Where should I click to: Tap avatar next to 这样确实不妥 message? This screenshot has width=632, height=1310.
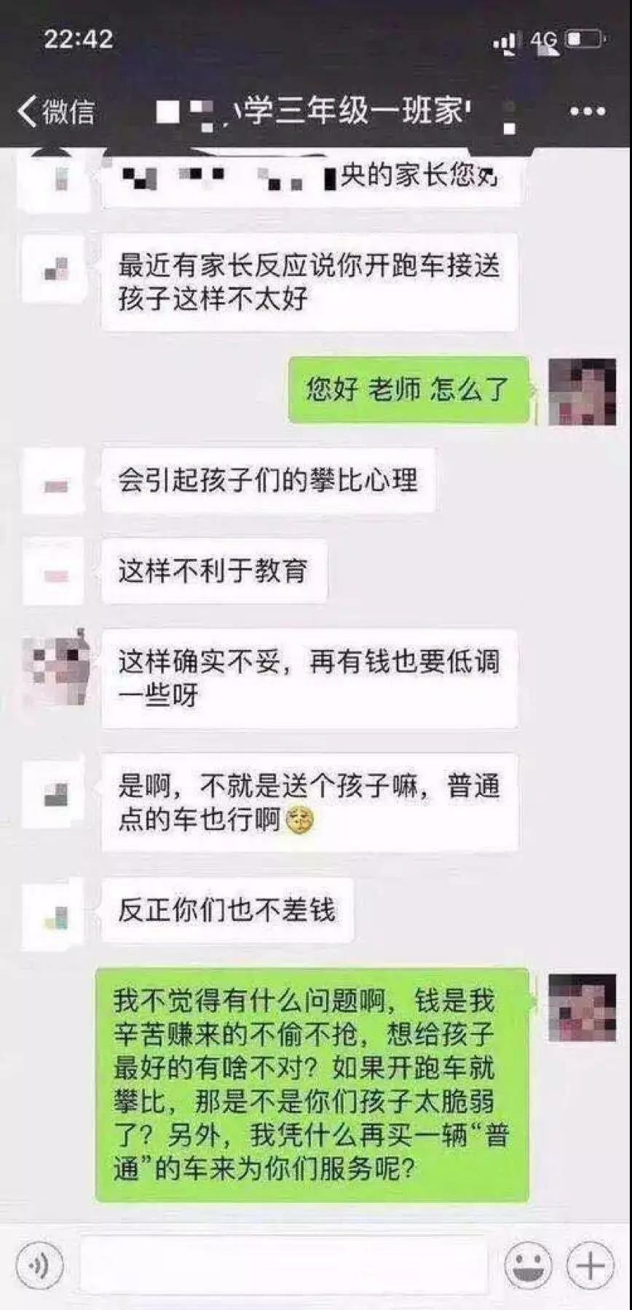[56, 670]
